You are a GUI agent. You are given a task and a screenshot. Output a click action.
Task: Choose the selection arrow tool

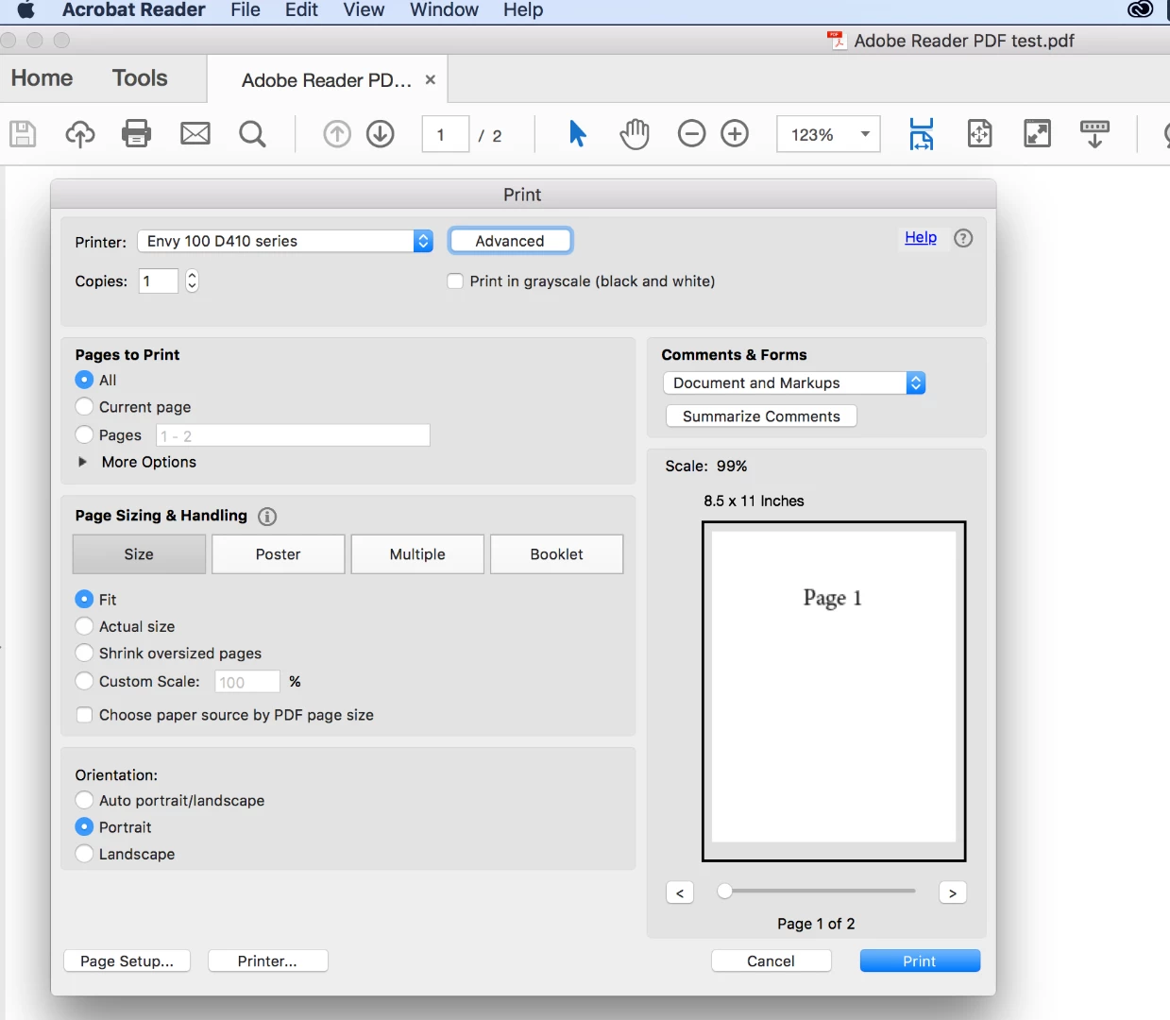point(578,134)
